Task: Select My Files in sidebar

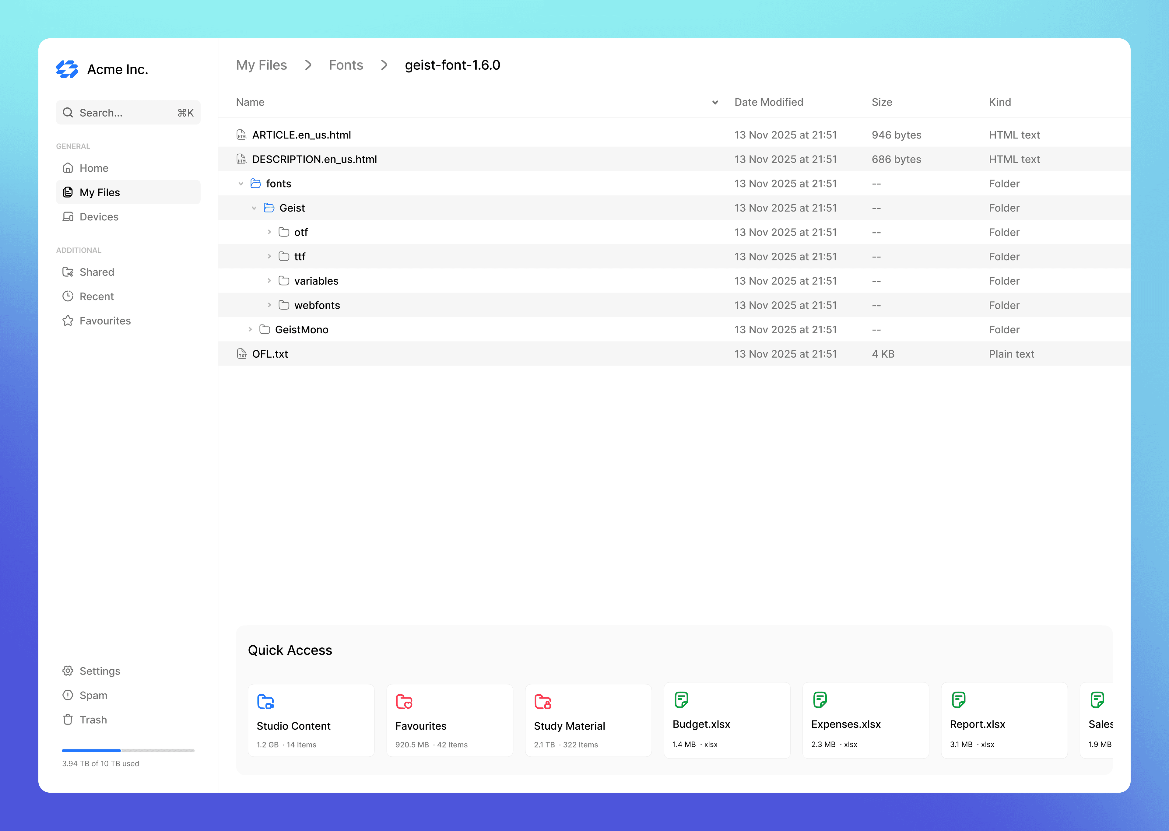Action: 99,192
